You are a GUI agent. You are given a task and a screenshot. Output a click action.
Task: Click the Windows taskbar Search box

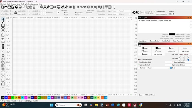68,105
